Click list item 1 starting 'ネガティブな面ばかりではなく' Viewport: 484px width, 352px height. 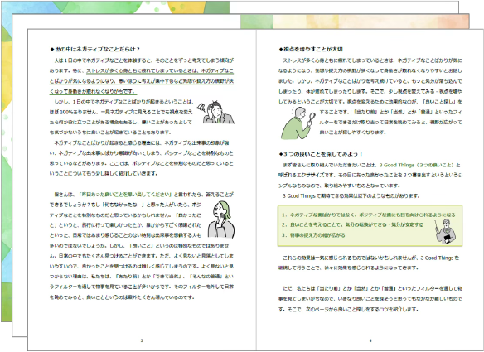point(368,215)
